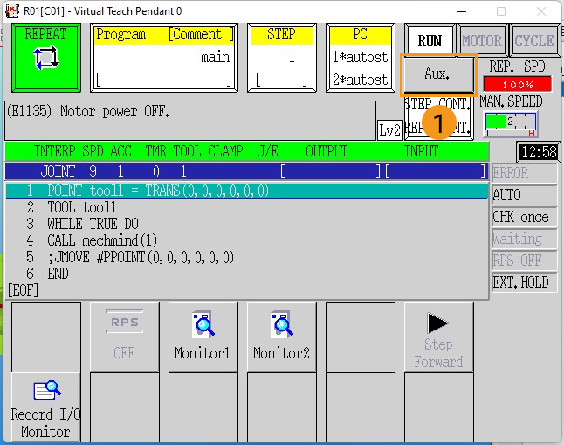Click the Waiting status indicator
564x445 pixels.
(x=524, y=239)
